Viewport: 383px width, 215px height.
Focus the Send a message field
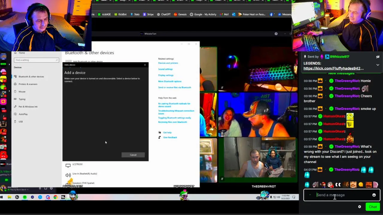coord(342,195)
